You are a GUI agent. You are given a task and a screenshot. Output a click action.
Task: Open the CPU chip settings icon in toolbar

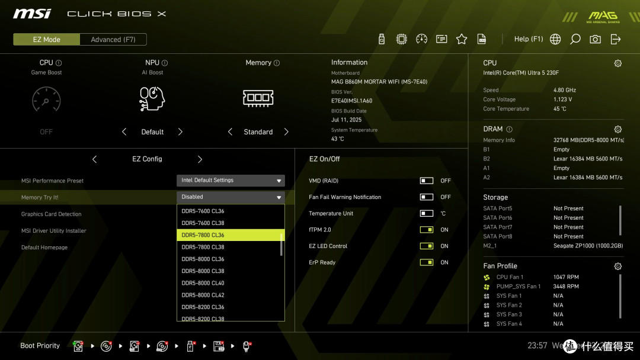pyautogui.click(x=401, y=39)
